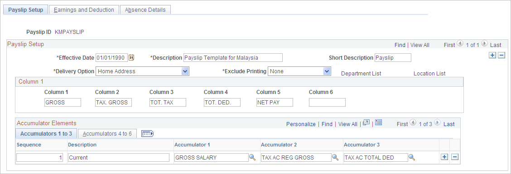Click the Short Description field

[x=393, y=57]
